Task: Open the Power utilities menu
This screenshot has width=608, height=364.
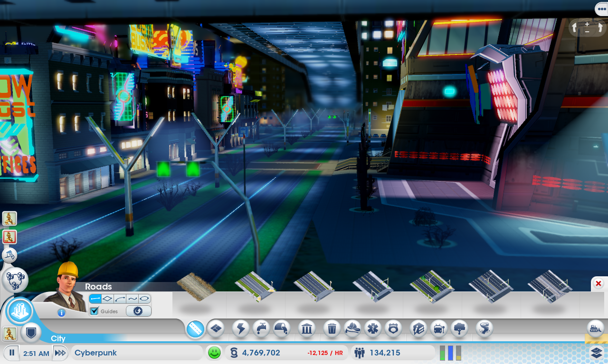Action: [241, 328]
